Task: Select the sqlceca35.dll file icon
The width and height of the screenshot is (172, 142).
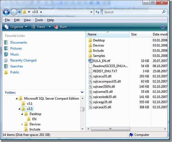Action: pyautogui.click(x=91, y=76)
